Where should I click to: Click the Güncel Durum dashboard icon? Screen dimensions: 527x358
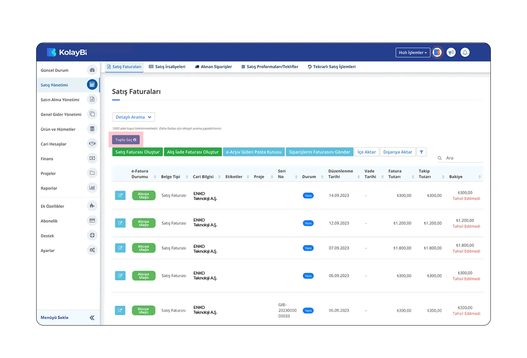tap(92, 70)
